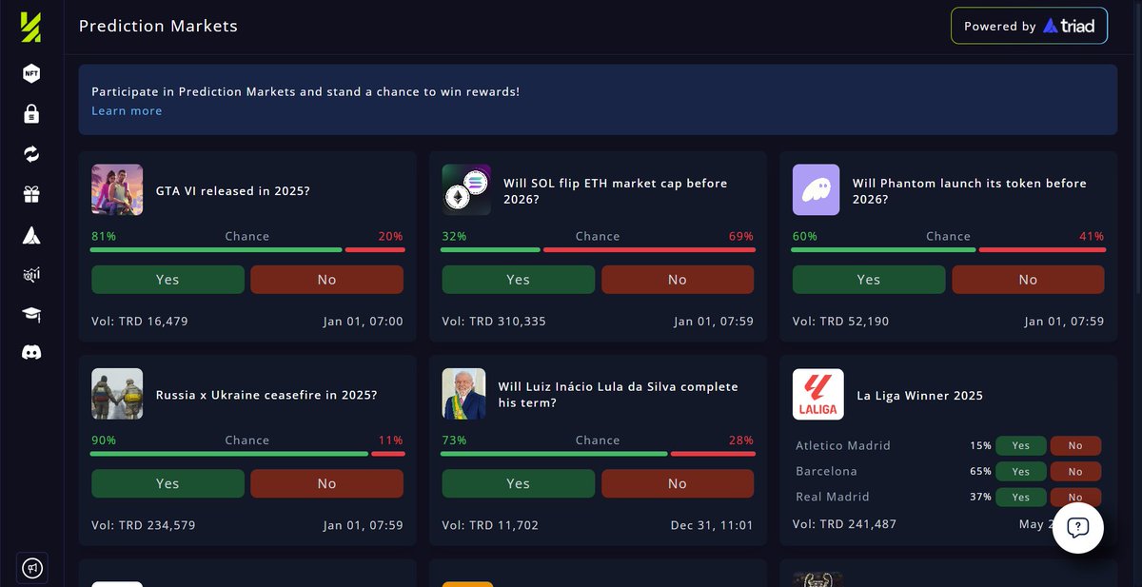This screenshot has height=587, width=1142.
Task: Click the Russia x Ukraine chance bar
Action: [x=247, y=454]
